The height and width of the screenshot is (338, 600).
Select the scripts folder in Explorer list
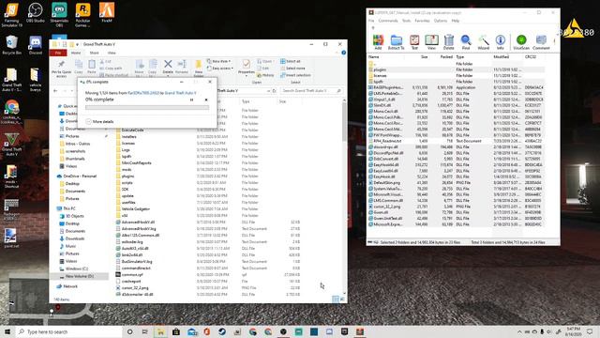127,183
